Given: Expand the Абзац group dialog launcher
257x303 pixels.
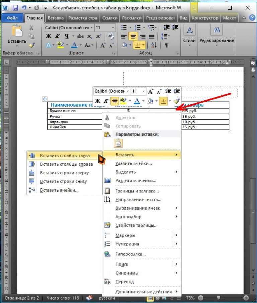Looking at the screenshot, I should (177, 53).
